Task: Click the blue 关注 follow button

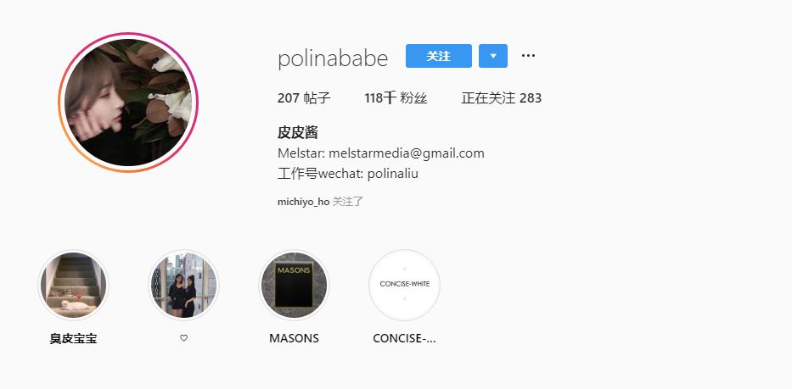Action: click(438, 56)
